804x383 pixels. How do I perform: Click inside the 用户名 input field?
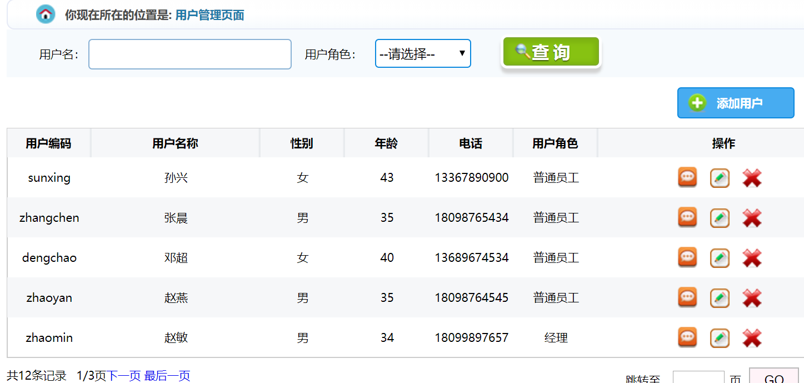pyautogui.click(x=189, y=53)
